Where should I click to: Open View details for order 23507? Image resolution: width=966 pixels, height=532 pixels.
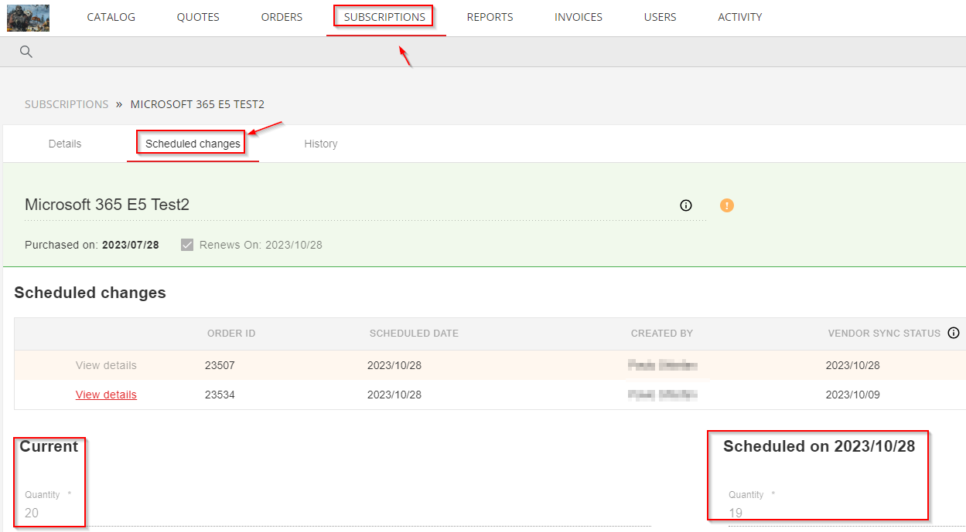click(x=106, y=365)
